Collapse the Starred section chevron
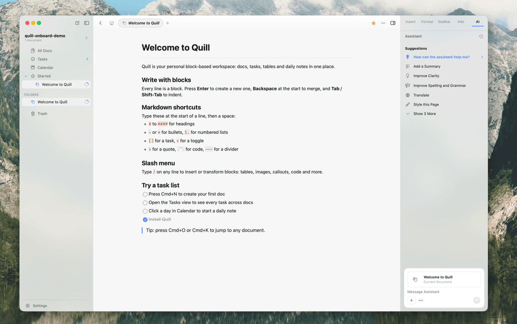 pyautogui.click(x=26, y=76)
